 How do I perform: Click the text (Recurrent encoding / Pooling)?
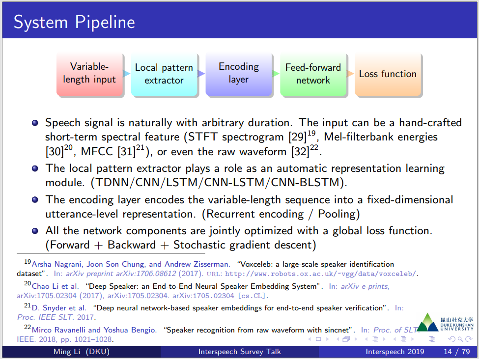281,214
